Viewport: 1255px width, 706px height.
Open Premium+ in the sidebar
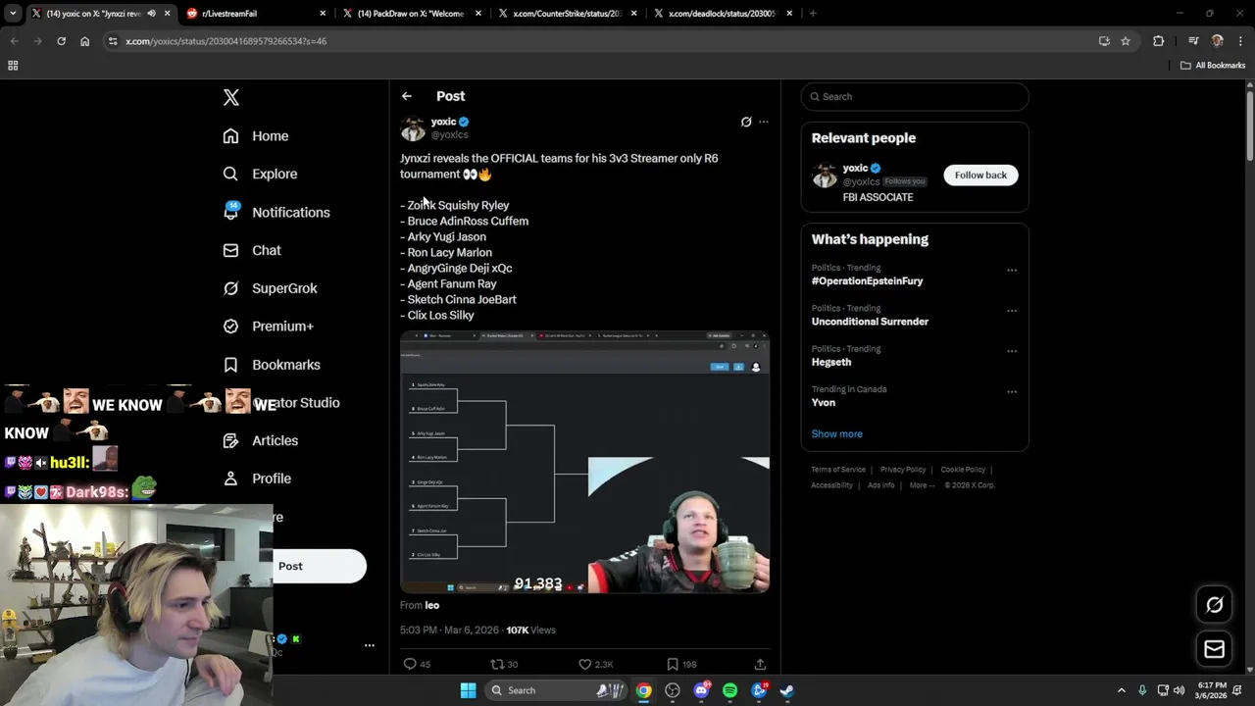click(282, 327)
